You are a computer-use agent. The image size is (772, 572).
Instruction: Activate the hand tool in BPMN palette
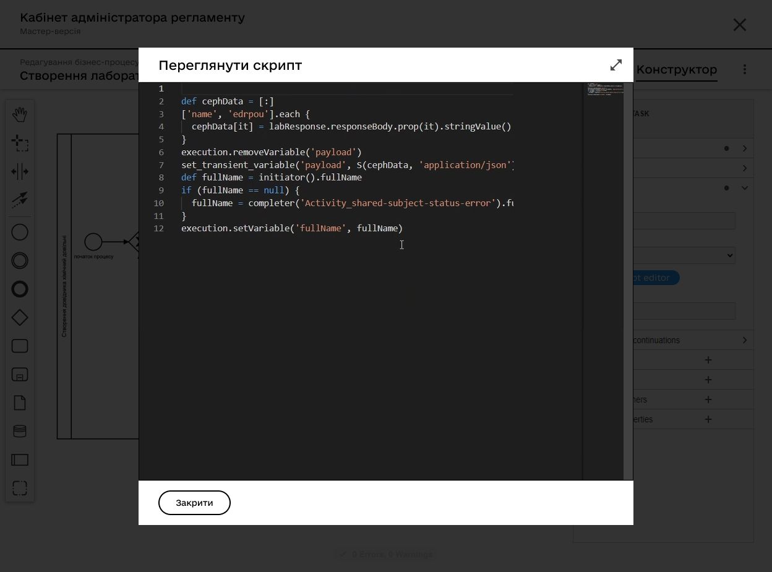[x=20, y=114]
